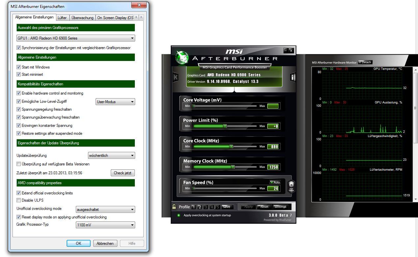Switch to the On Screen Display tab
The image size is (418, 257).
click(x=115, y=18)
